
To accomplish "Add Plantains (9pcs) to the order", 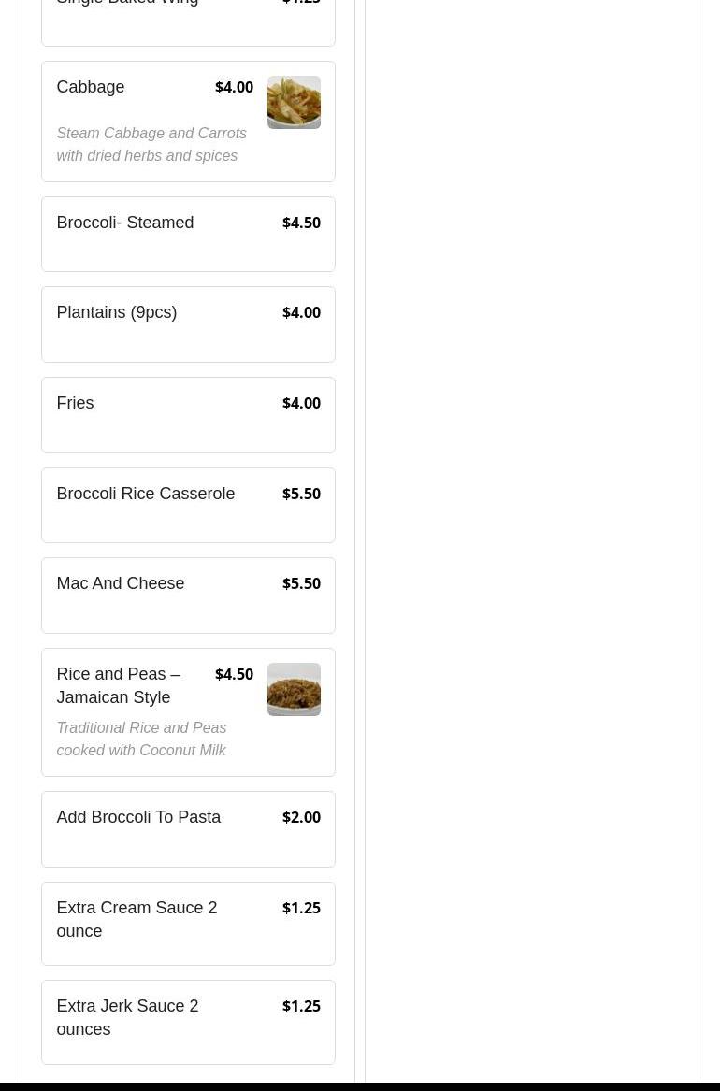I will [x=117, y=312].
